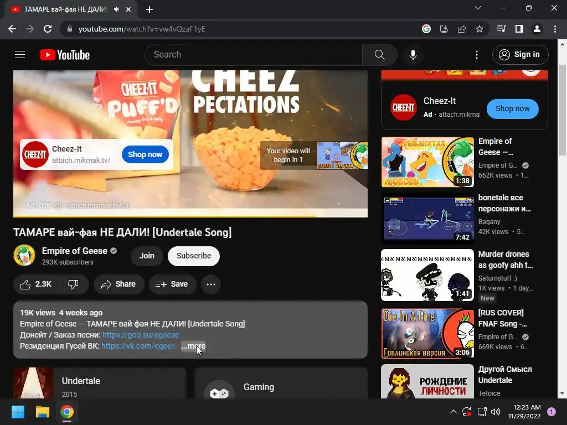Click the address bar URL

[x=141, y=29]
